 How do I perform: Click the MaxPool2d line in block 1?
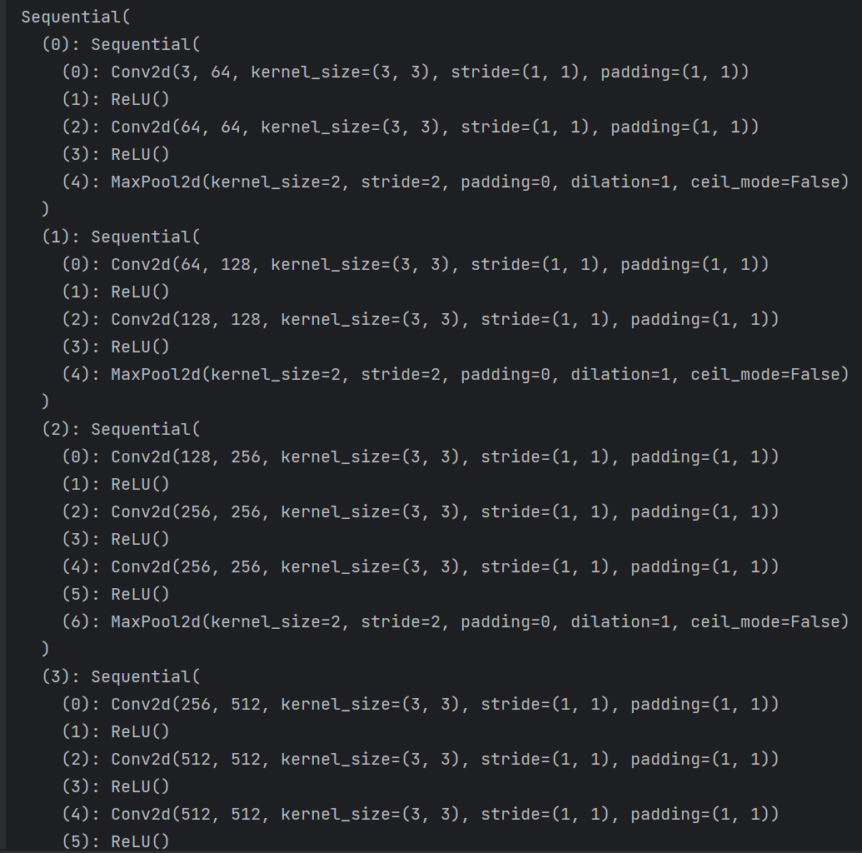point(456,375)
